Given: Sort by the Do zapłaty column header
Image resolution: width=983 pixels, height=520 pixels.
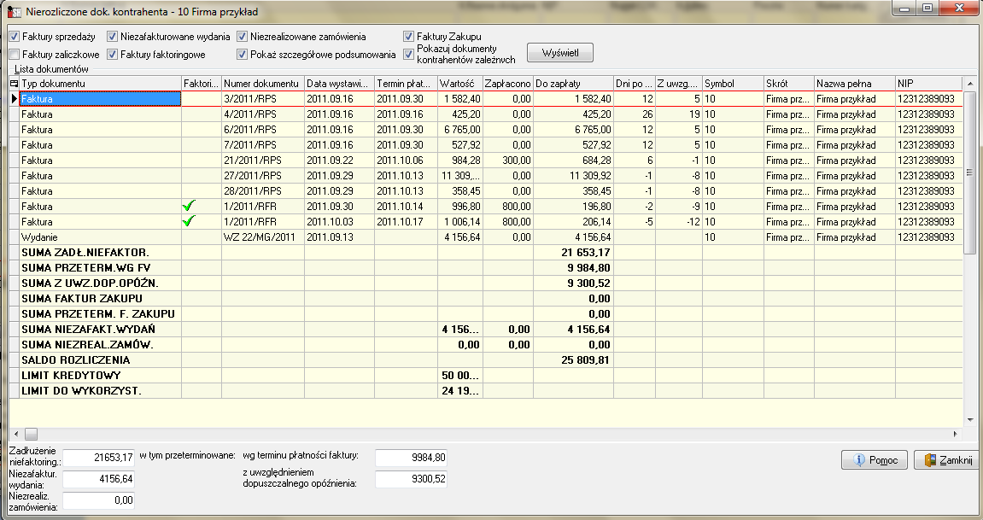Looking at the screenshot, I should tap(573, 84).
